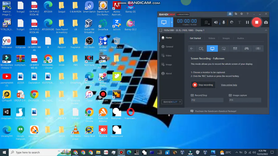Take a screenshot with the camera icon
The width and height of the screenshot is (278, 156).
coord(266,22)
